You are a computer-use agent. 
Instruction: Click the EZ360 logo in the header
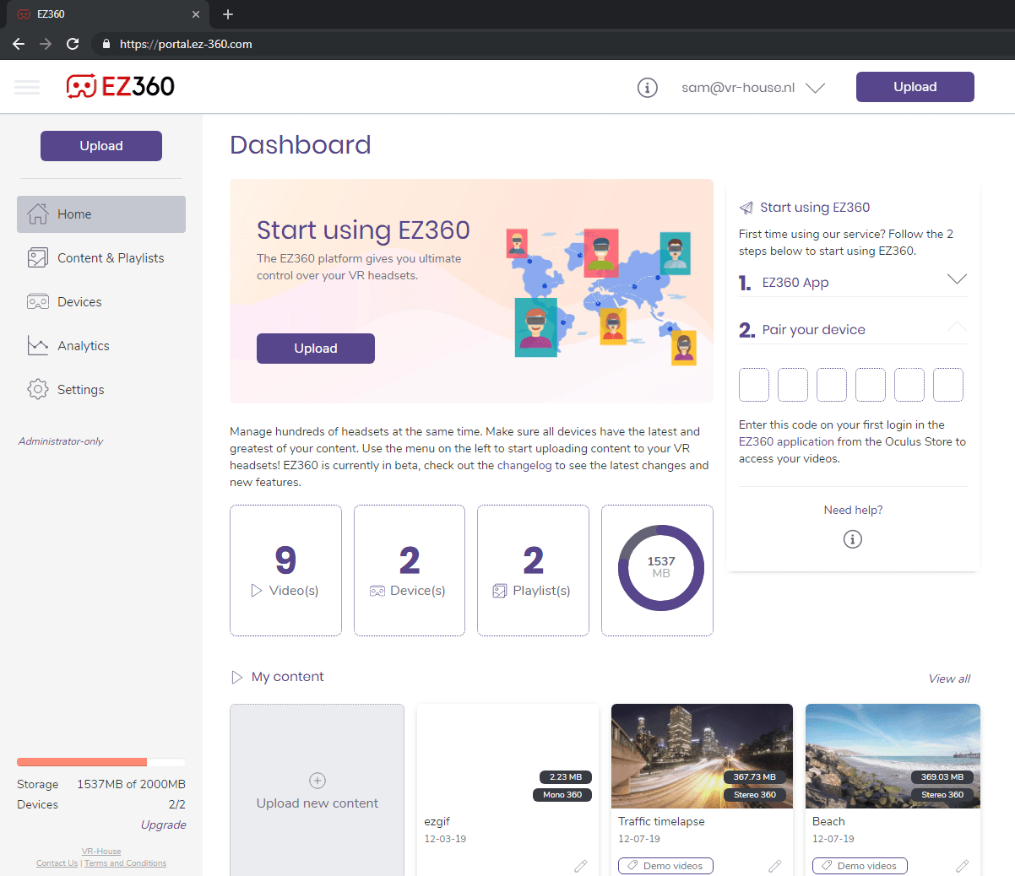pyautogui.click(x=121, y=86)
